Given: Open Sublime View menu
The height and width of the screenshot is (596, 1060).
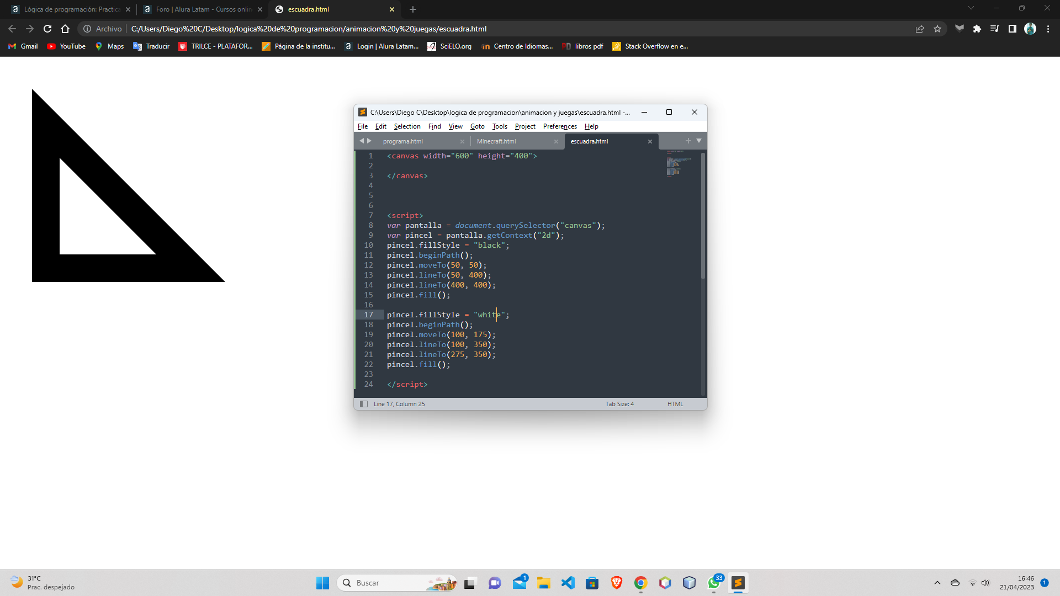Looking at the screenshot, I should point(455,126).
